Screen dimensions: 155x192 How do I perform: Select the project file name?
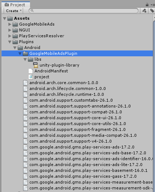(42, 77)
